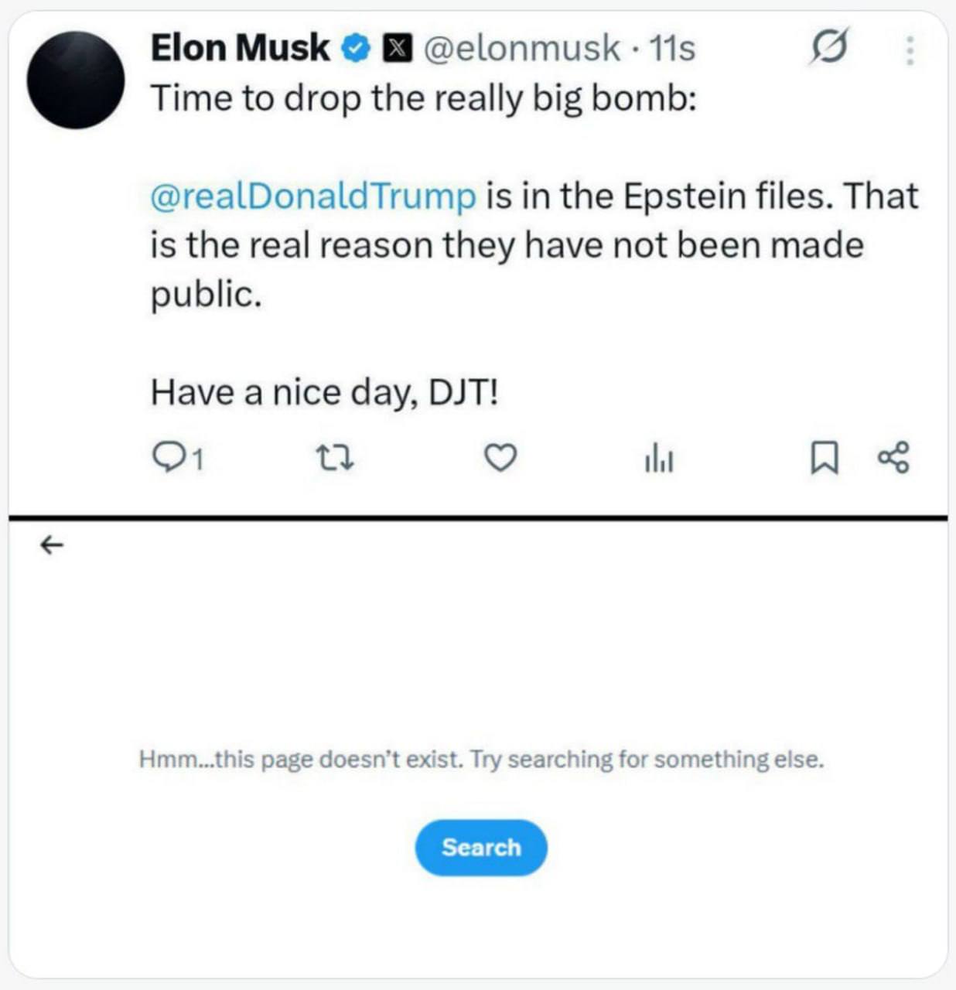
Task: View post analytics bar chart icon
Action: [x=658, y=459]
